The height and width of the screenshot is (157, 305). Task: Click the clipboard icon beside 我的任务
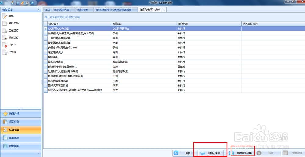pyautogui.click(x=5, y=122)
